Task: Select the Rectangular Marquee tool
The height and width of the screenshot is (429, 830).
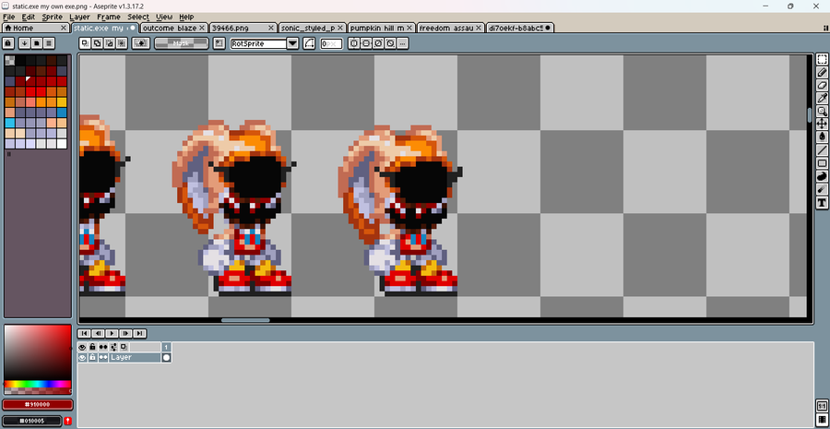Action: point(822,59)
